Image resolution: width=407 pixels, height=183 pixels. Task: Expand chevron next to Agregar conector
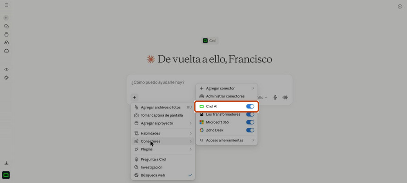coord(253,89)
